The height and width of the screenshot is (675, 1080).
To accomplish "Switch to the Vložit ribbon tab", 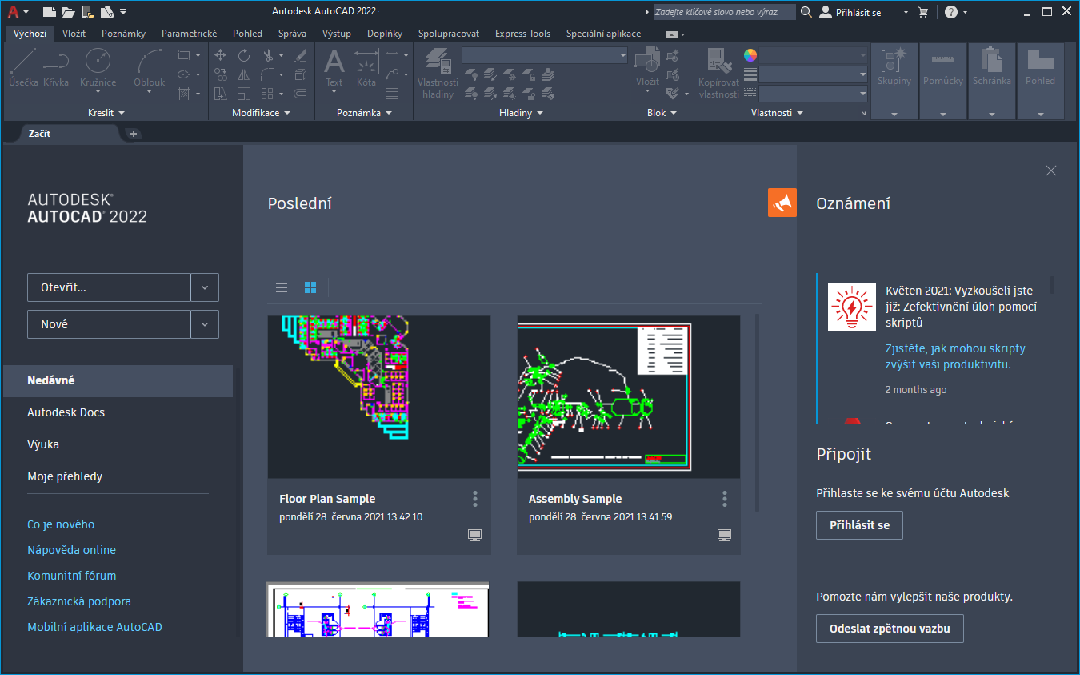I will [74, 34].
